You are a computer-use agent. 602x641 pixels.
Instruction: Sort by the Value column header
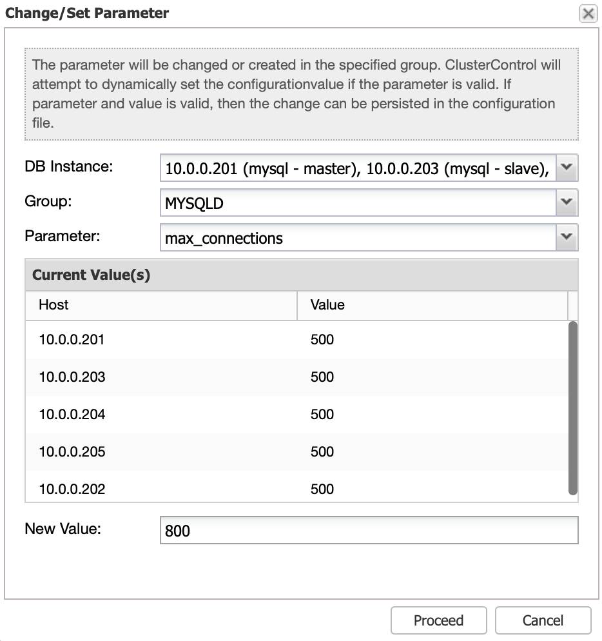pos(432,305)
